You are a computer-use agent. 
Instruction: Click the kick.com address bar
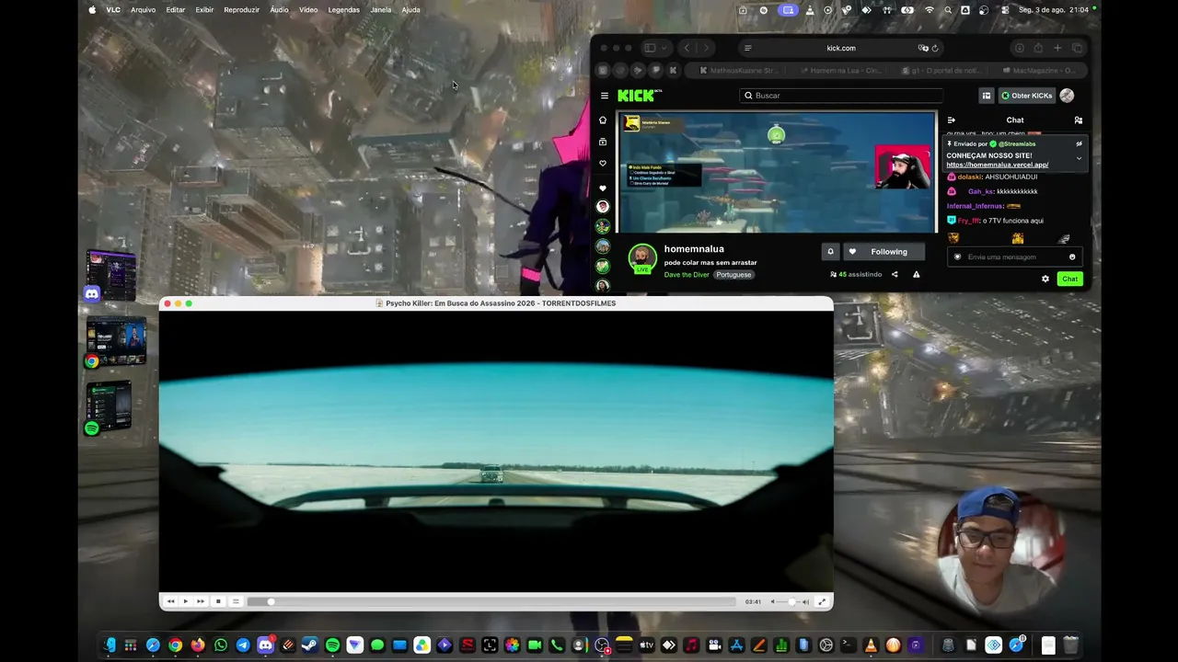tap(840, 48)
